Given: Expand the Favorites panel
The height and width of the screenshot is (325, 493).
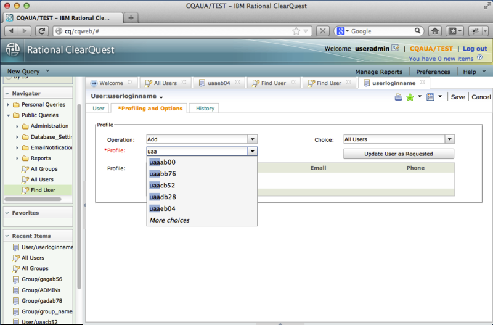Looking at the screenshot, I should [7, 213].
